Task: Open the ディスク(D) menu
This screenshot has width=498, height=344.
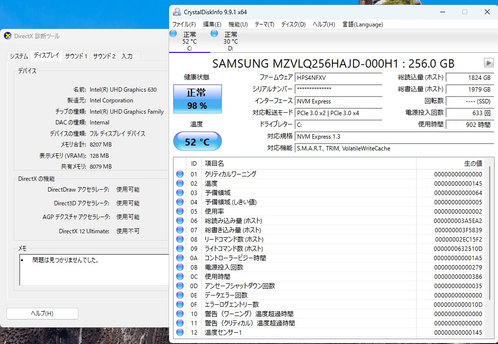Action: click(293, 25)
